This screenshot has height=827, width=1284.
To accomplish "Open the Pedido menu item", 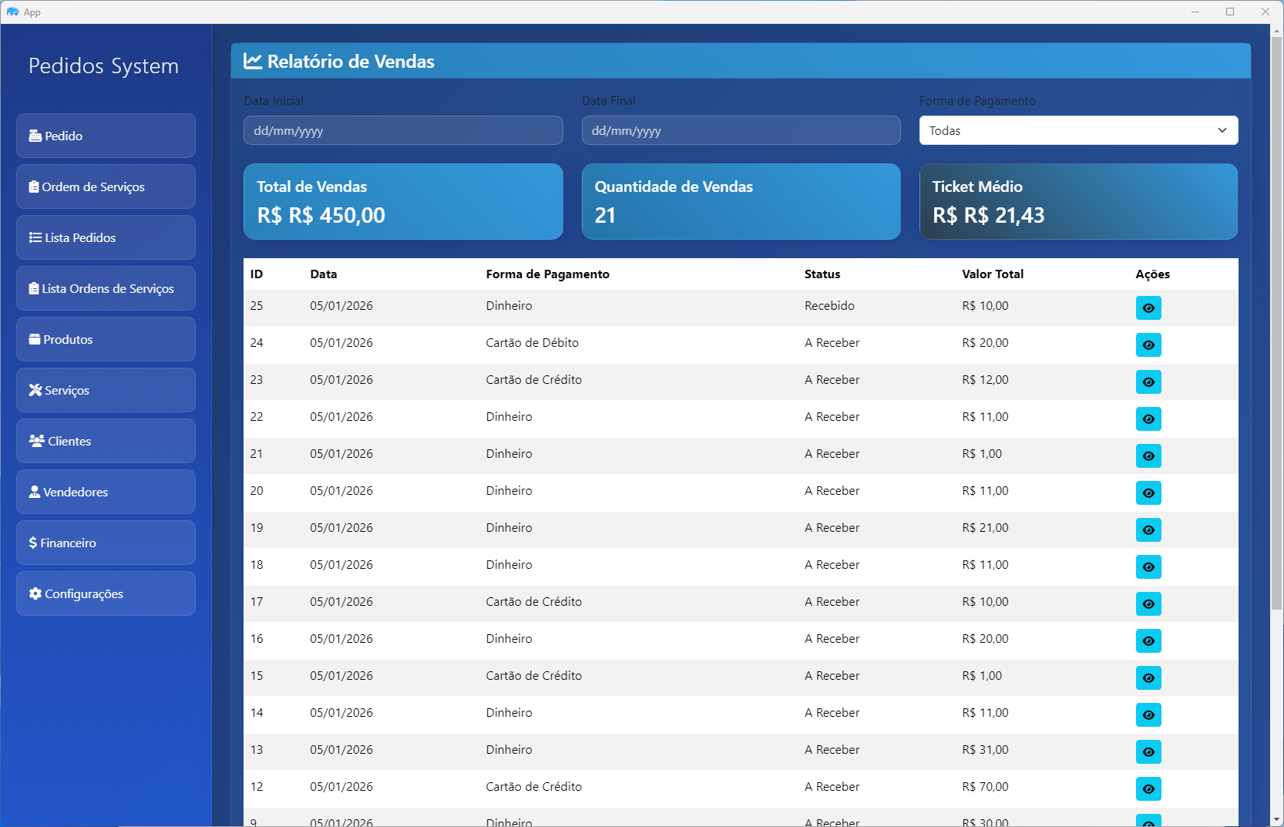I will [x=106, y=136].
